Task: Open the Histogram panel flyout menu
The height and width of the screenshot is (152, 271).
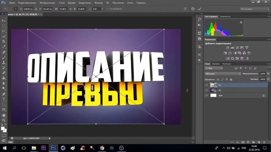Action: [x=269, y=16]
